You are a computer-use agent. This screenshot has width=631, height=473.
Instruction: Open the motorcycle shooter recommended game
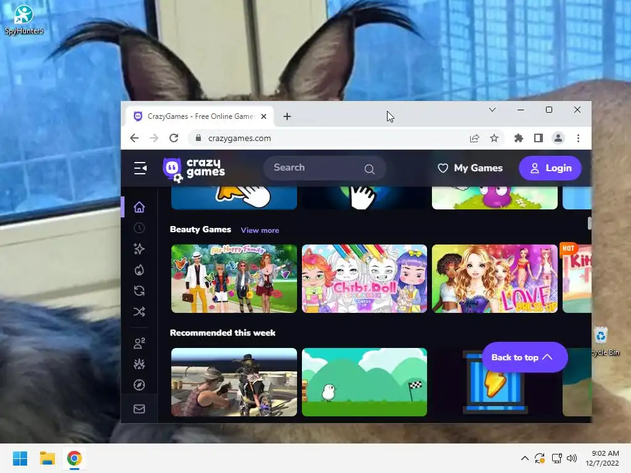point(234,382)
